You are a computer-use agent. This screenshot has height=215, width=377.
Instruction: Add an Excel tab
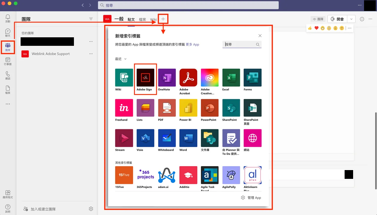tap(231, 78)
